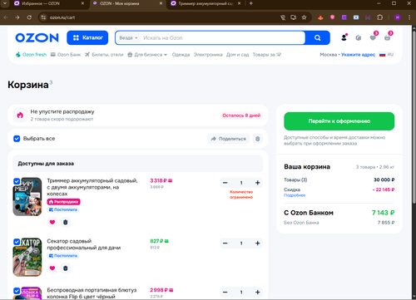Click the Постоплата label under Триммер
Image resolution: width=416 pixels, height=300 pixels.
(x=63, y=209)
